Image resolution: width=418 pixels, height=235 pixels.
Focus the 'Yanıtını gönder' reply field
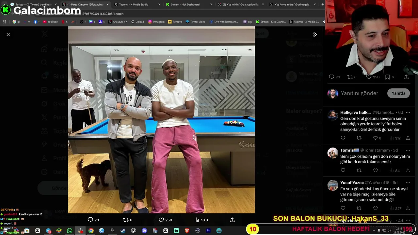click(x=359, y=93)
